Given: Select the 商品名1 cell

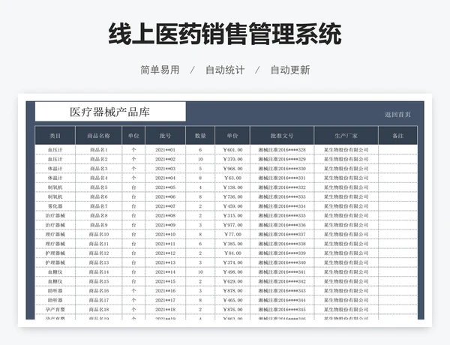Looking at the screenshot, I should click(x=98, y=150).
